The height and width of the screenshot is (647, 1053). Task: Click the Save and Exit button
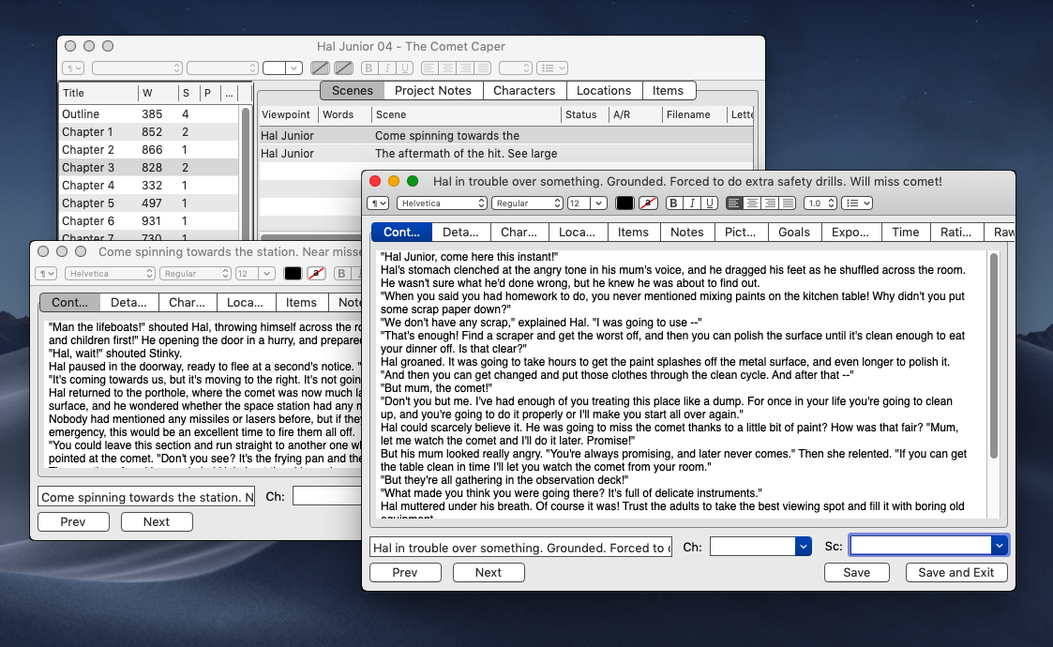[955, 572]
